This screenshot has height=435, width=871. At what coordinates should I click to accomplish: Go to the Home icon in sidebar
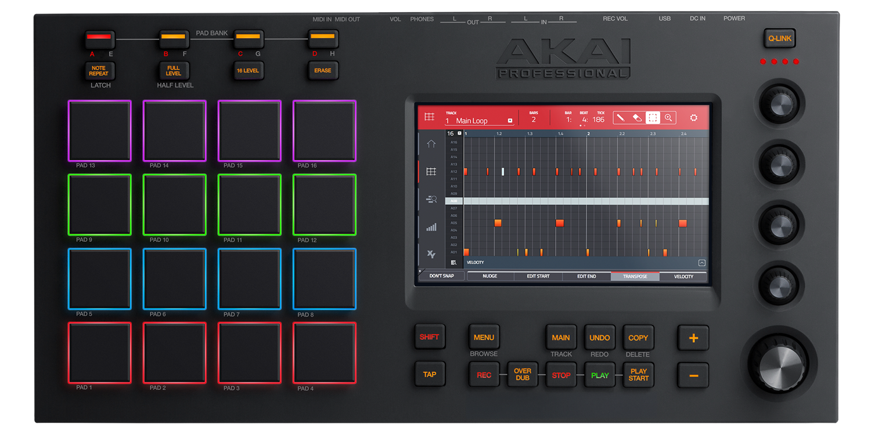[431, 144]
